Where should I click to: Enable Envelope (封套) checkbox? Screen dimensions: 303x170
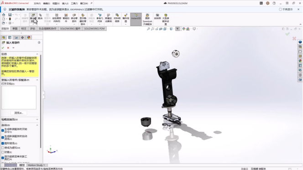(x=3, y=152)
